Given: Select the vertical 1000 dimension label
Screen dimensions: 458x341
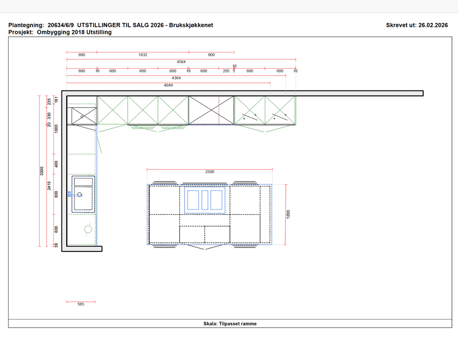Looking at the screenshot, I should point(56,129).
